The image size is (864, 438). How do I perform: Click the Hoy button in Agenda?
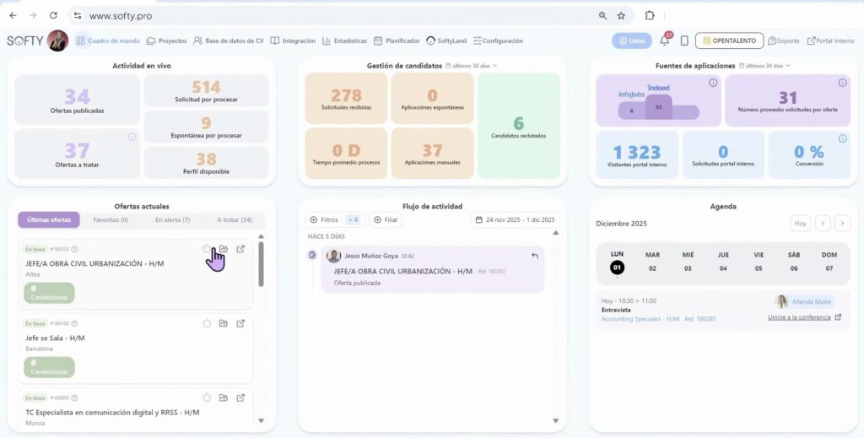(x=801, y=223)
